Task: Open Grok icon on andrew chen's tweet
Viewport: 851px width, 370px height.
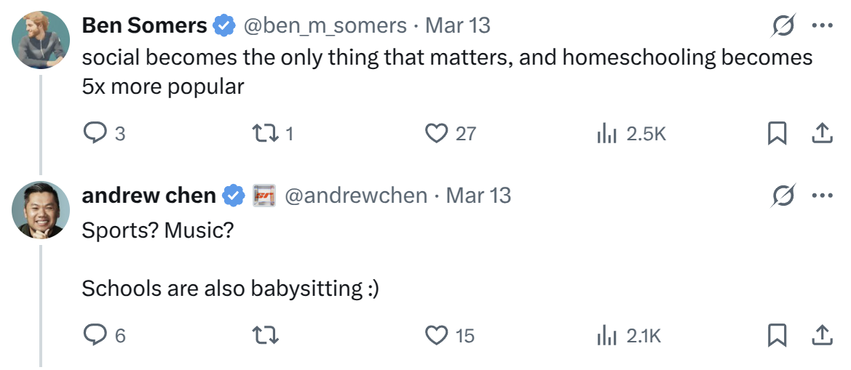Action: [x=784, y=196]
